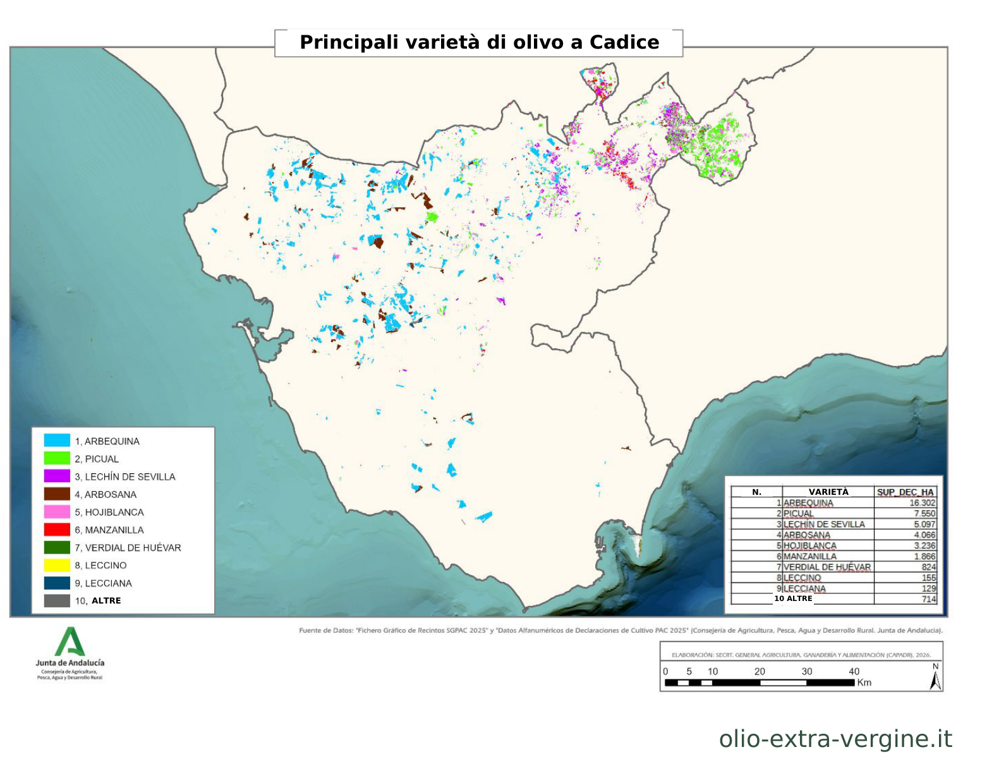Click the map title 'Principali varietà di olivo a Cadice'
987x771 pixels.
click(x=479, y=42)
